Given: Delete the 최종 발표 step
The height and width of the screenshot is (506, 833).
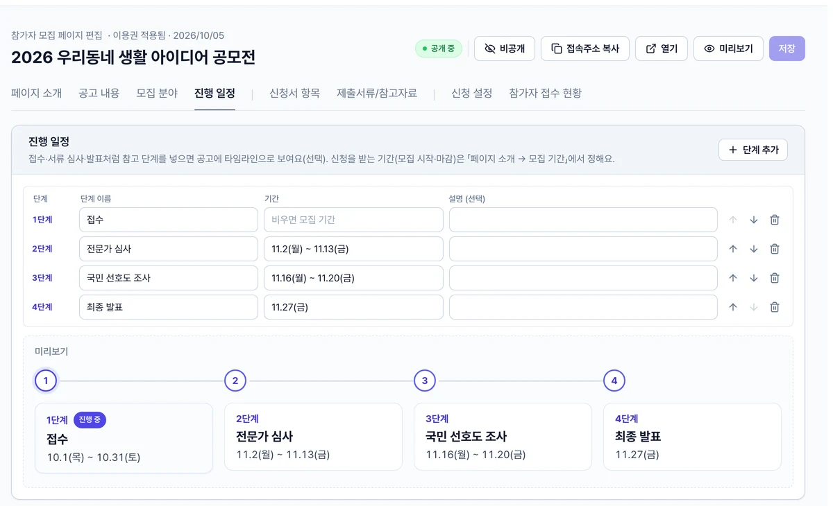Looking at the screenshot, I should [x=775, y=307].
